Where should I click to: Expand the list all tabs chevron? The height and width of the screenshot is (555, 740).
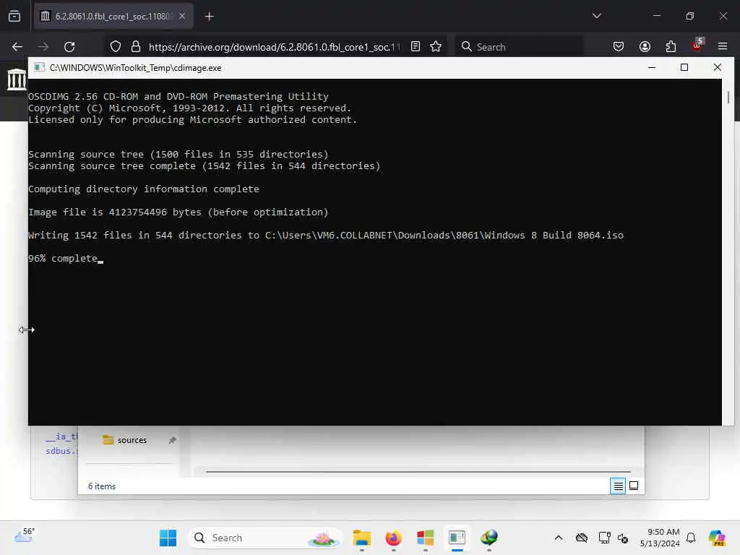click(x=596, y=16)
